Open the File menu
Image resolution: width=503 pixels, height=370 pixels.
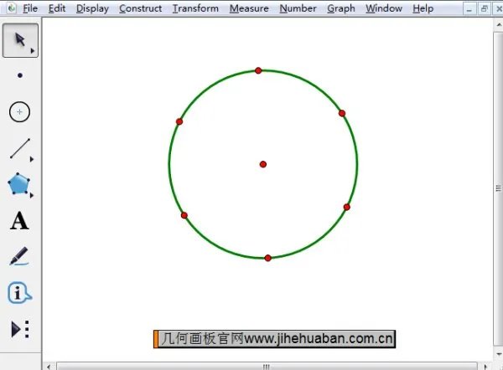[x=30, y=8]
